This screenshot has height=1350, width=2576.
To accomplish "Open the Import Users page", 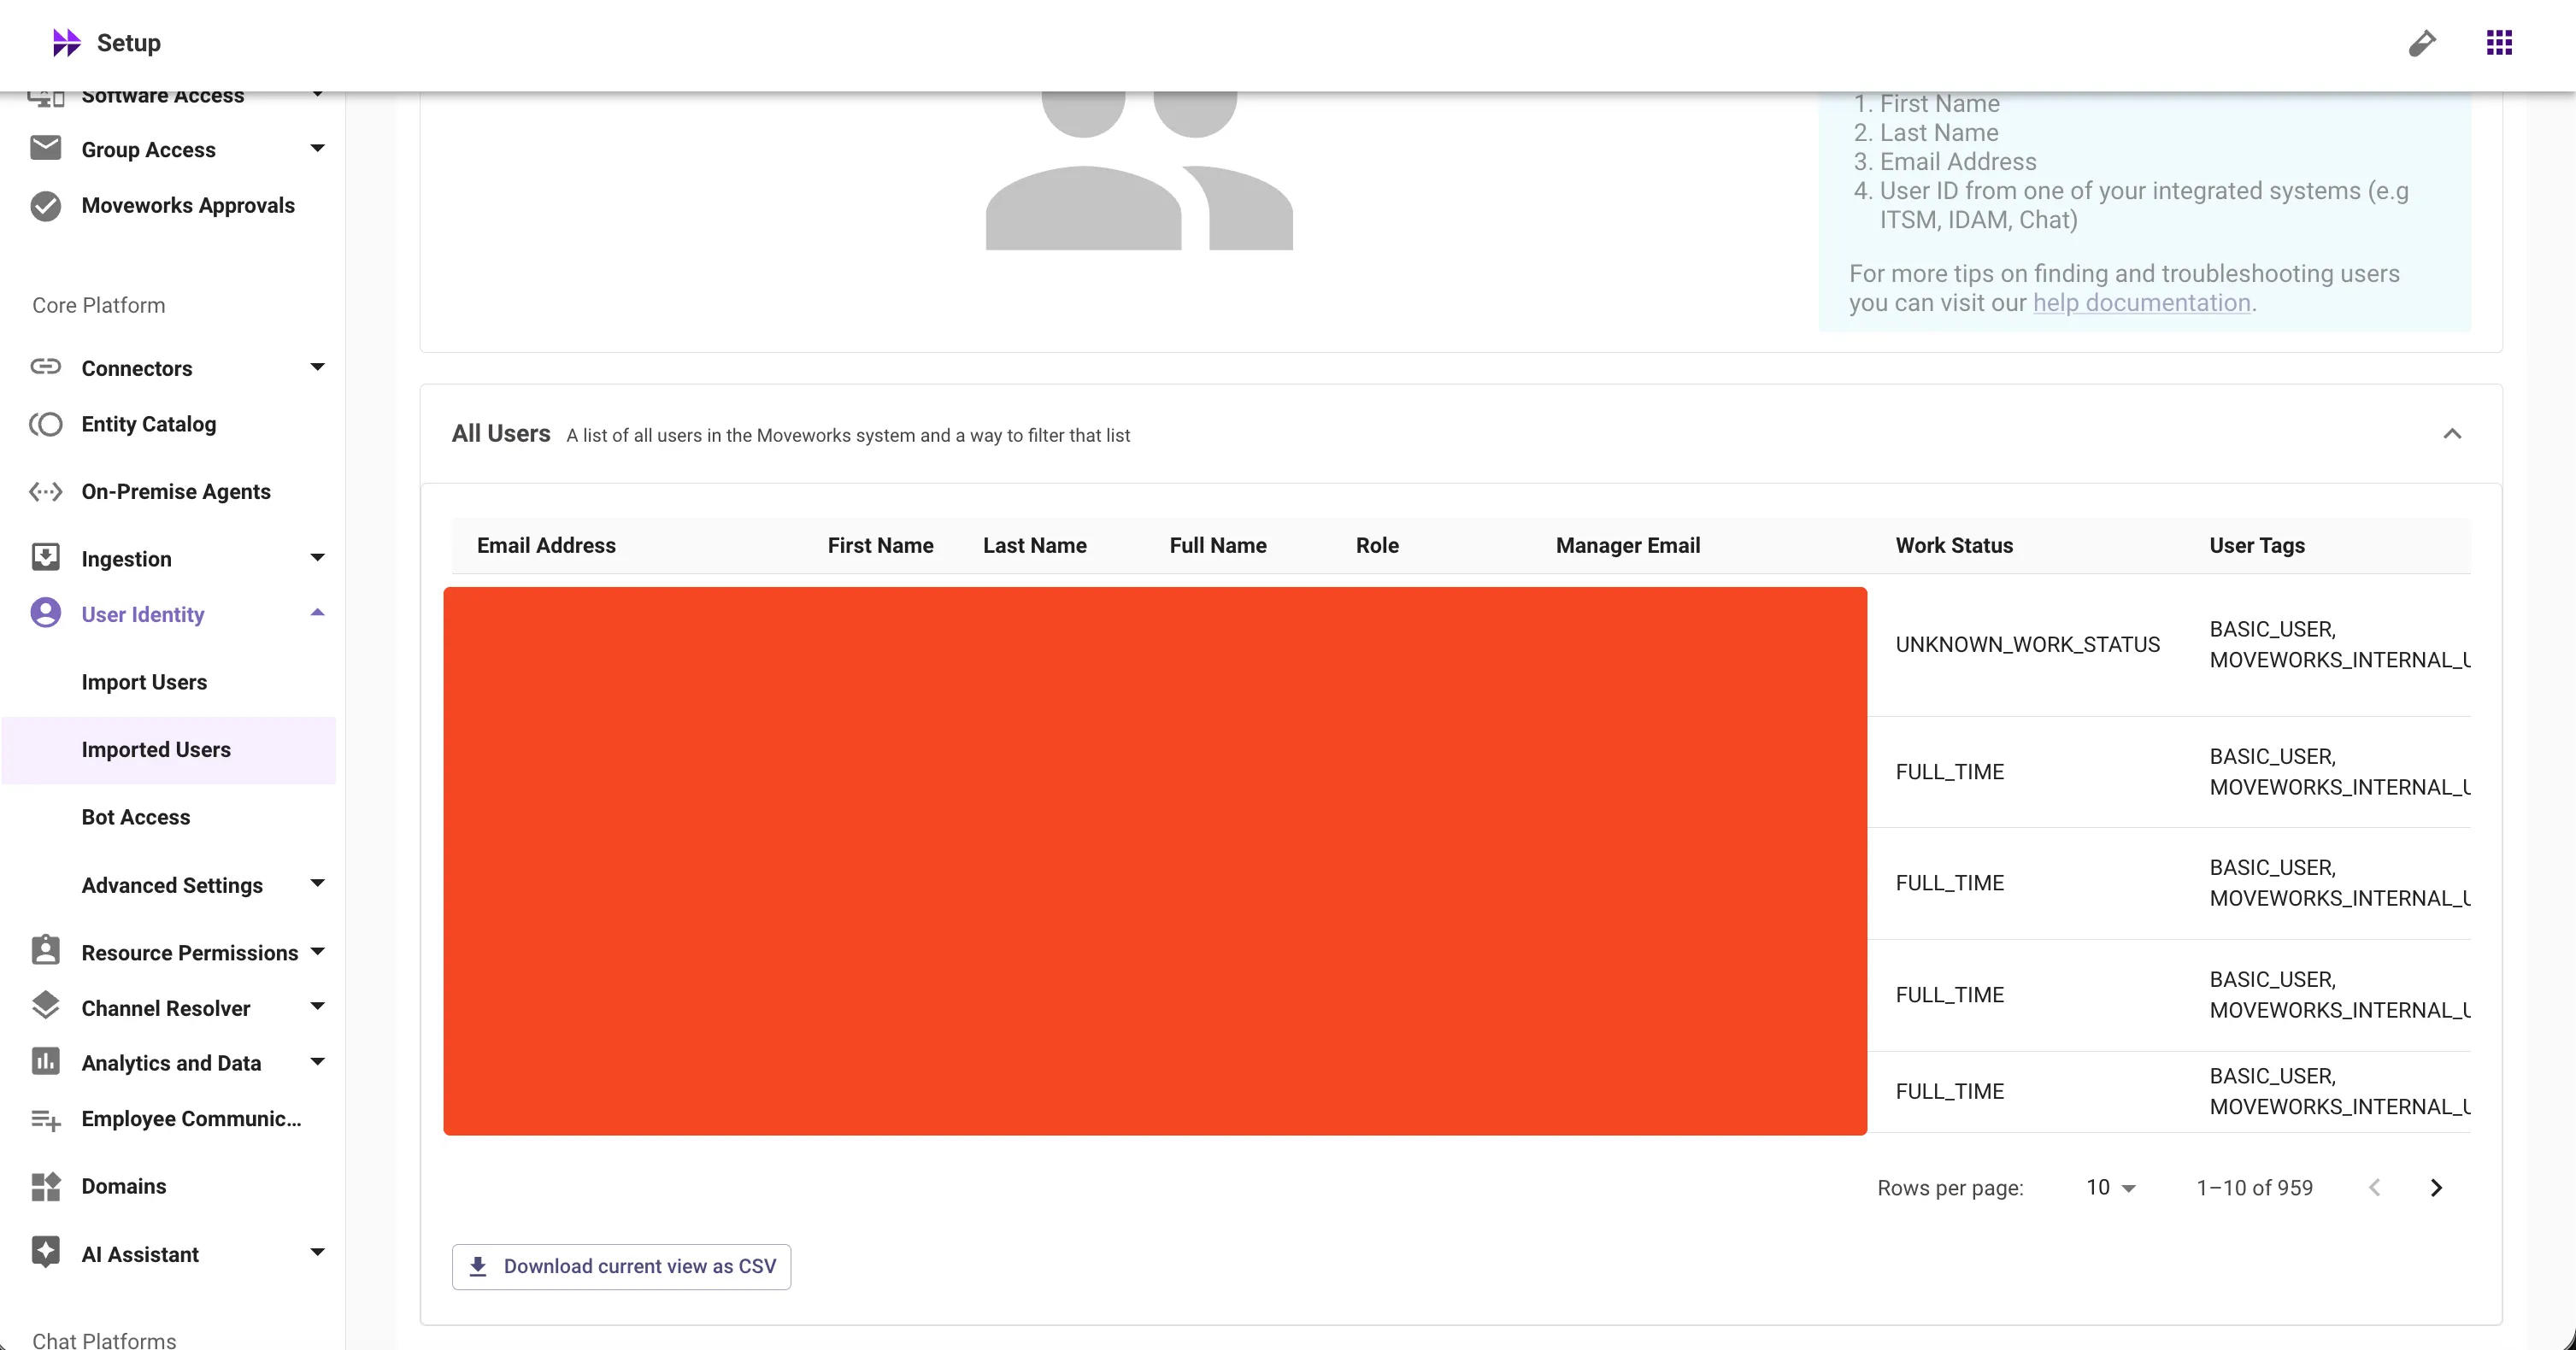I will (x=144, y=682).
